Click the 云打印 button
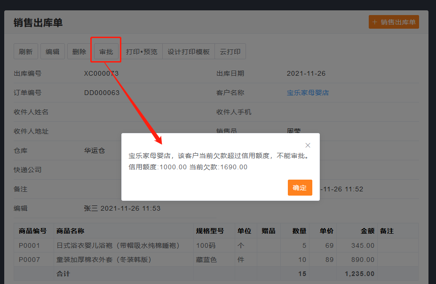436x284 pixels. click(230, 52)
